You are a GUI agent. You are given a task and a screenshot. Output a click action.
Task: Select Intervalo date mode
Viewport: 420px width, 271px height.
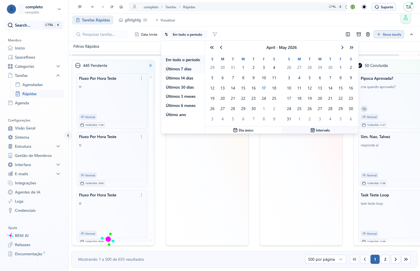(x=320, y=130)
